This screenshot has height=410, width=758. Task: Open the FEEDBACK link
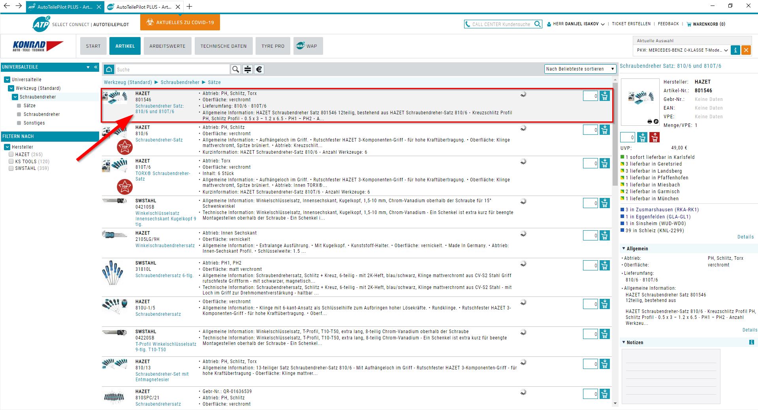[668, 24]
